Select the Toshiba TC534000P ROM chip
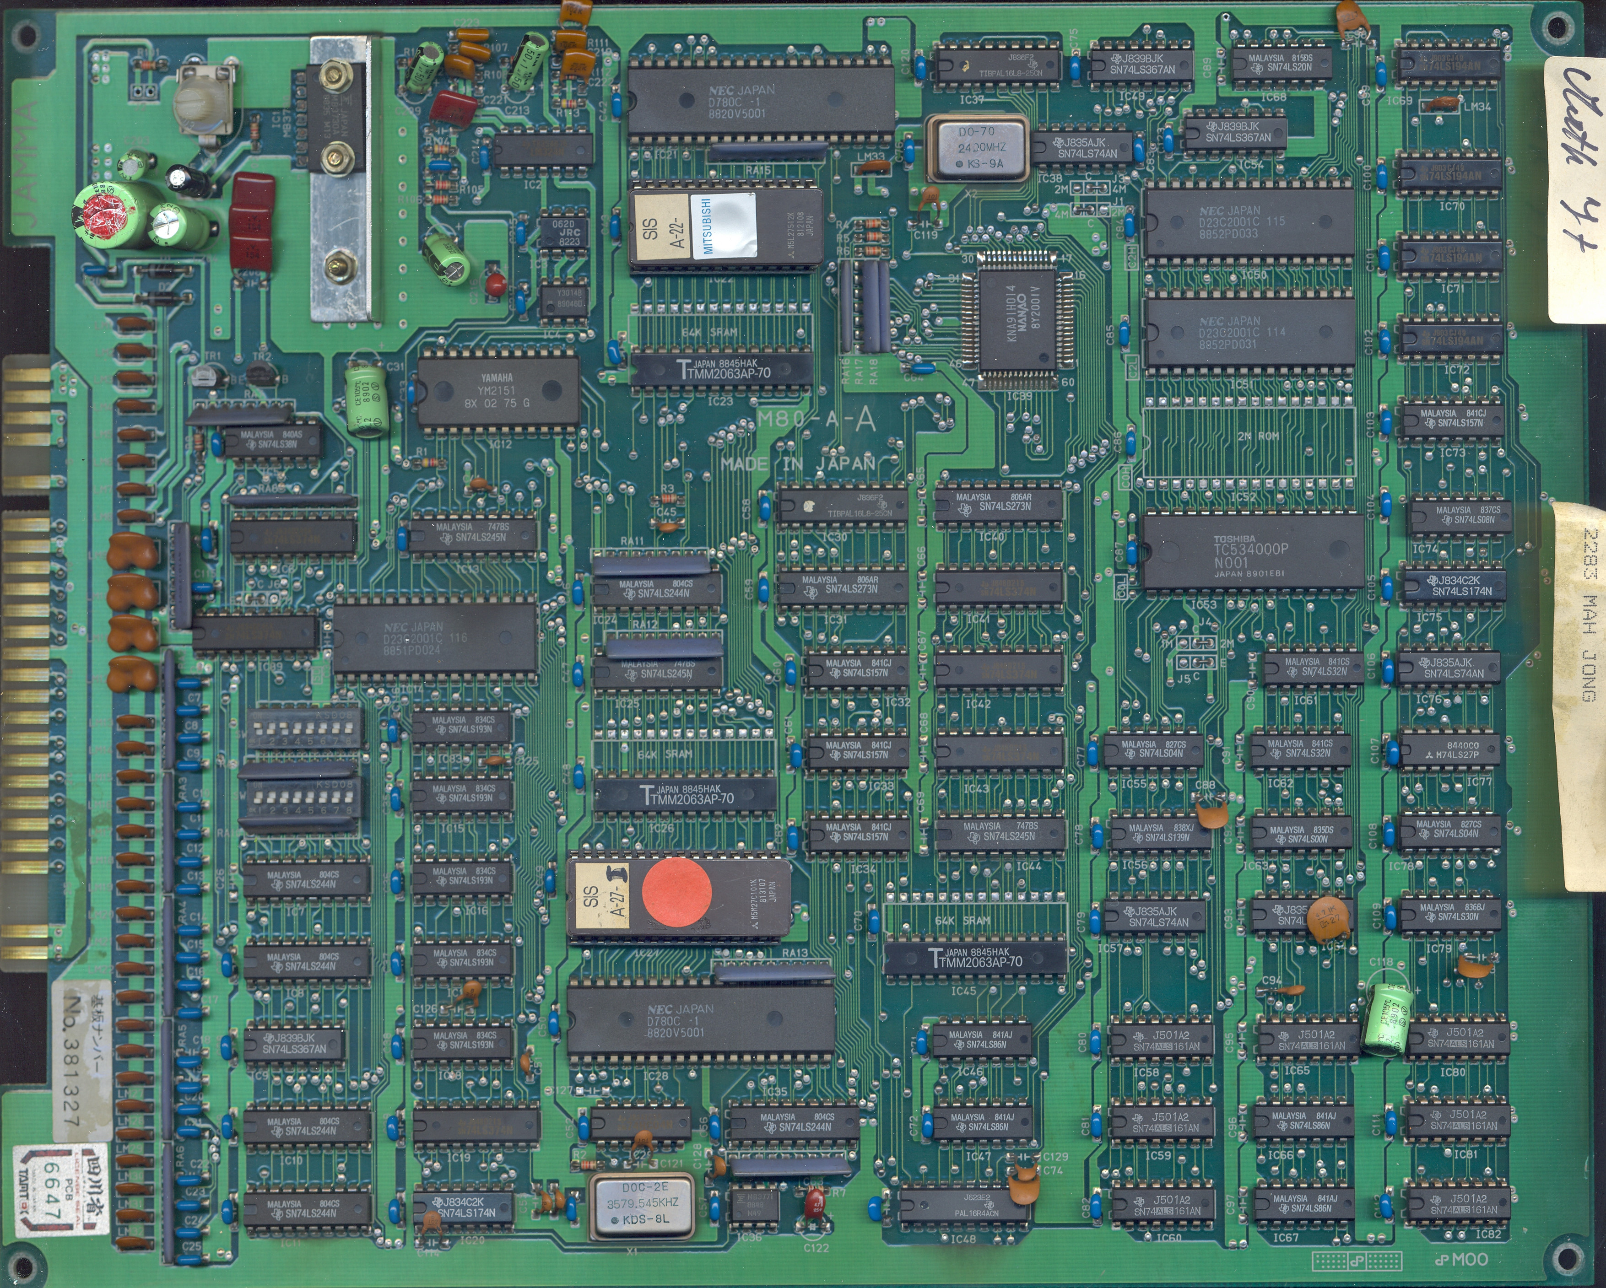This screenshot has width=1606, height=1288. pyautogui.click(x=1253, y=552)
